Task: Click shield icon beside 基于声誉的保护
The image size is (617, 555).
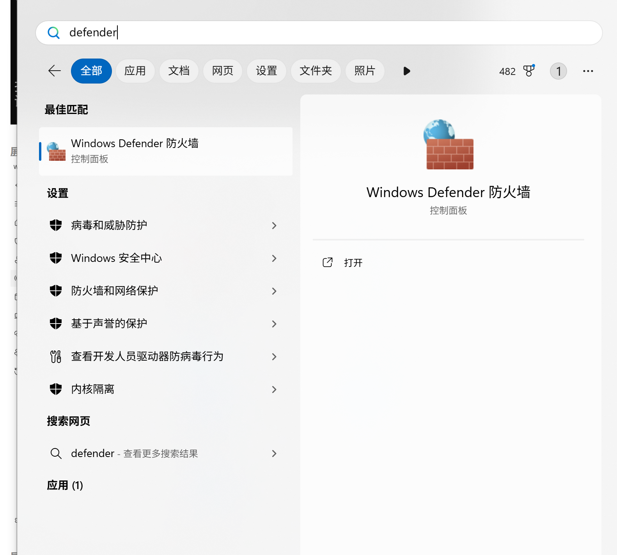Action: (56, 324)
